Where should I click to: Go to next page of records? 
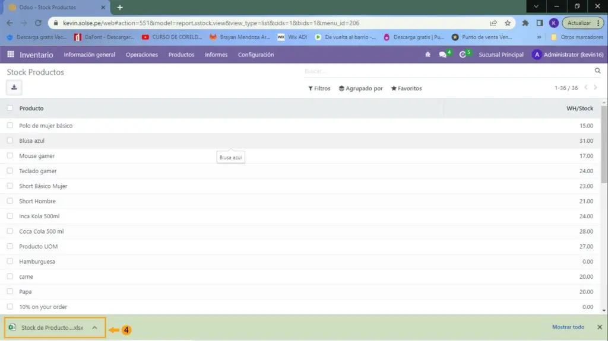pos(596,88)
